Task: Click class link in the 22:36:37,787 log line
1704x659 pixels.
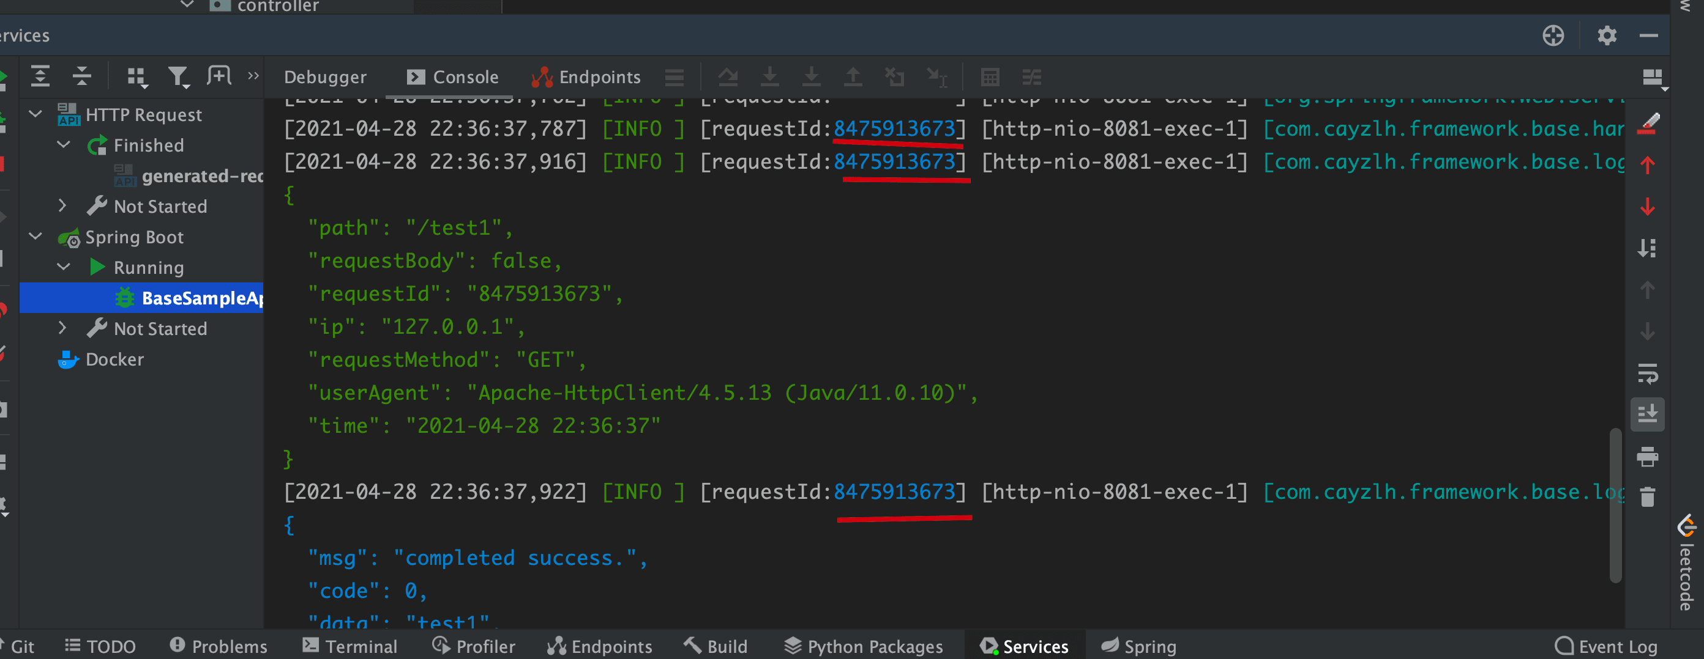Action: click(x=1444, y=128)
